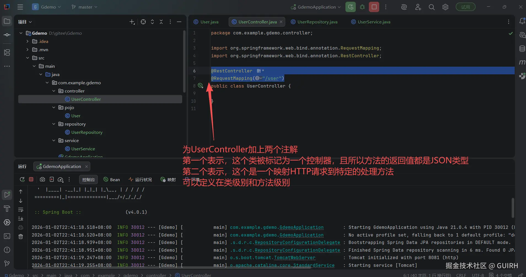Click the CRLF line separator in status bar
Viewport: 526px width, 277px height.
coord(461,275)
